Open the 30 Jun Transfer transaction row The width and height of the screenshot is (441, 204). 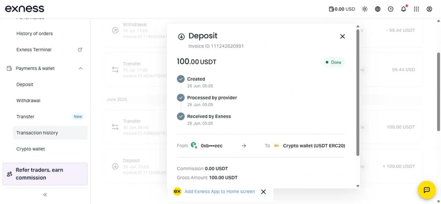click(263, 127)
